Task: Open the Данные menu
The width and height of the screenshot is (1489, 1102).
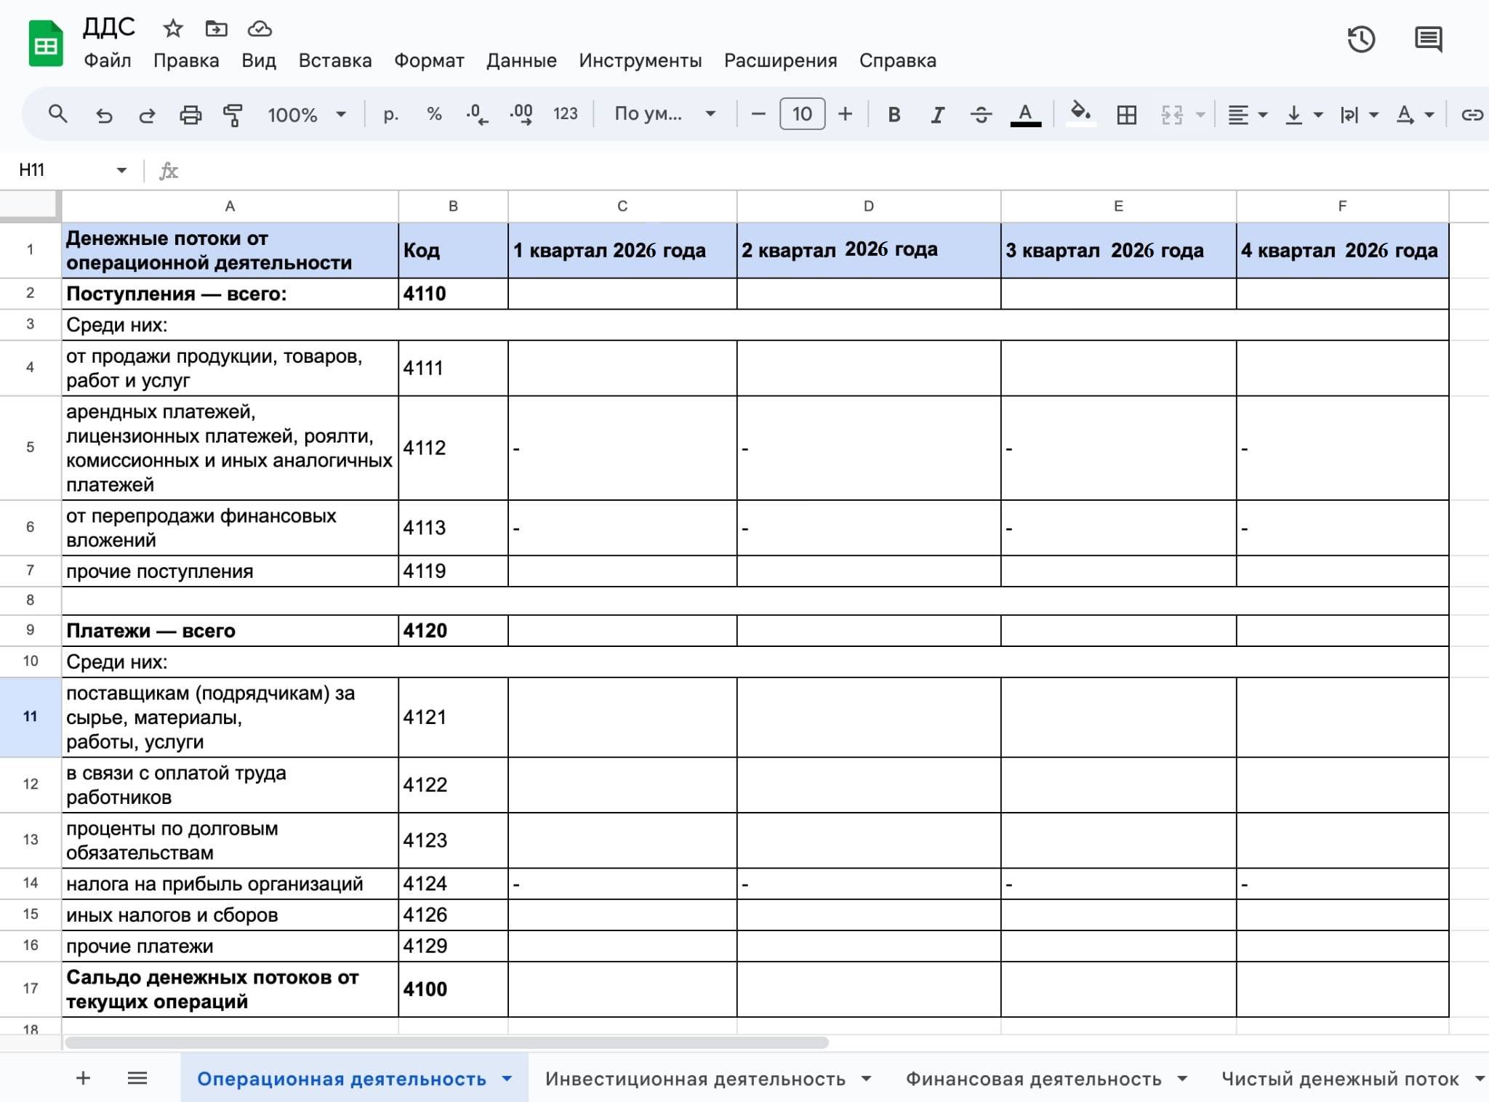Action: pyautogui.click(x=521, y=60)
